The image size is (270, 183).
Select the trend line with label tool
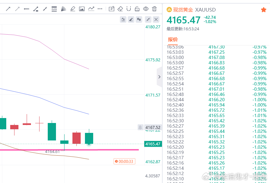pyautogui.click(x=36, y=9)
